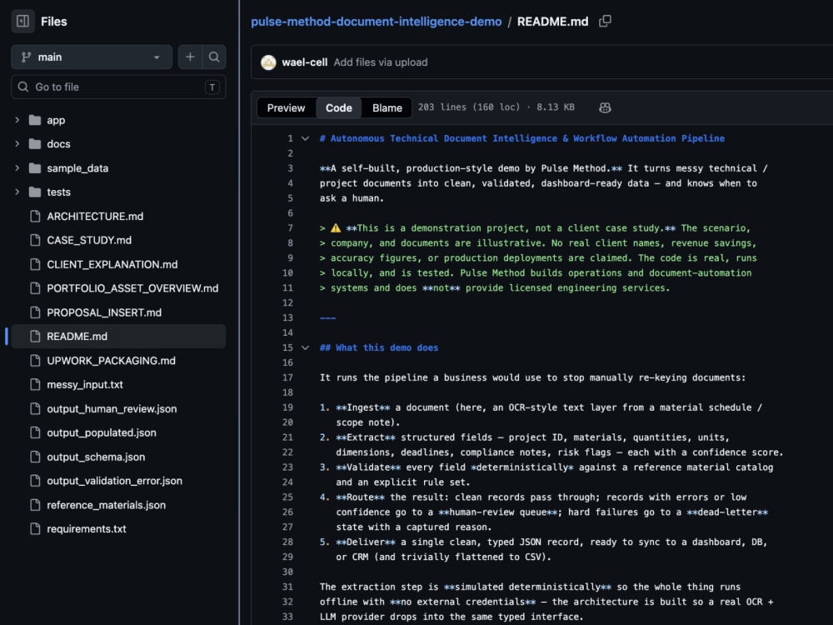
Task: Click README.md file name in breadcrumb
Action: click(x=552, y=22)
